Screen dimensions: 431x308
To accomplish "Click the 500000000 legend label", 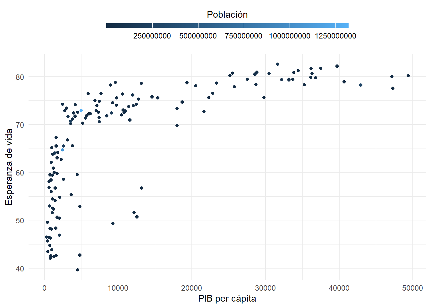I will pos(198,36).
